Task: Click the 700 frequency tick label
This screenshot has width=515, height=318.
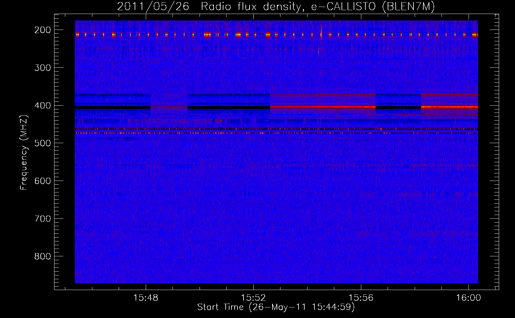Action: [42, 218]
